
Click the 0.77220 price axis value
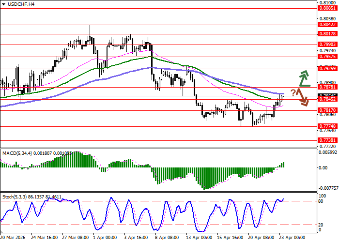tap(328, 146)
